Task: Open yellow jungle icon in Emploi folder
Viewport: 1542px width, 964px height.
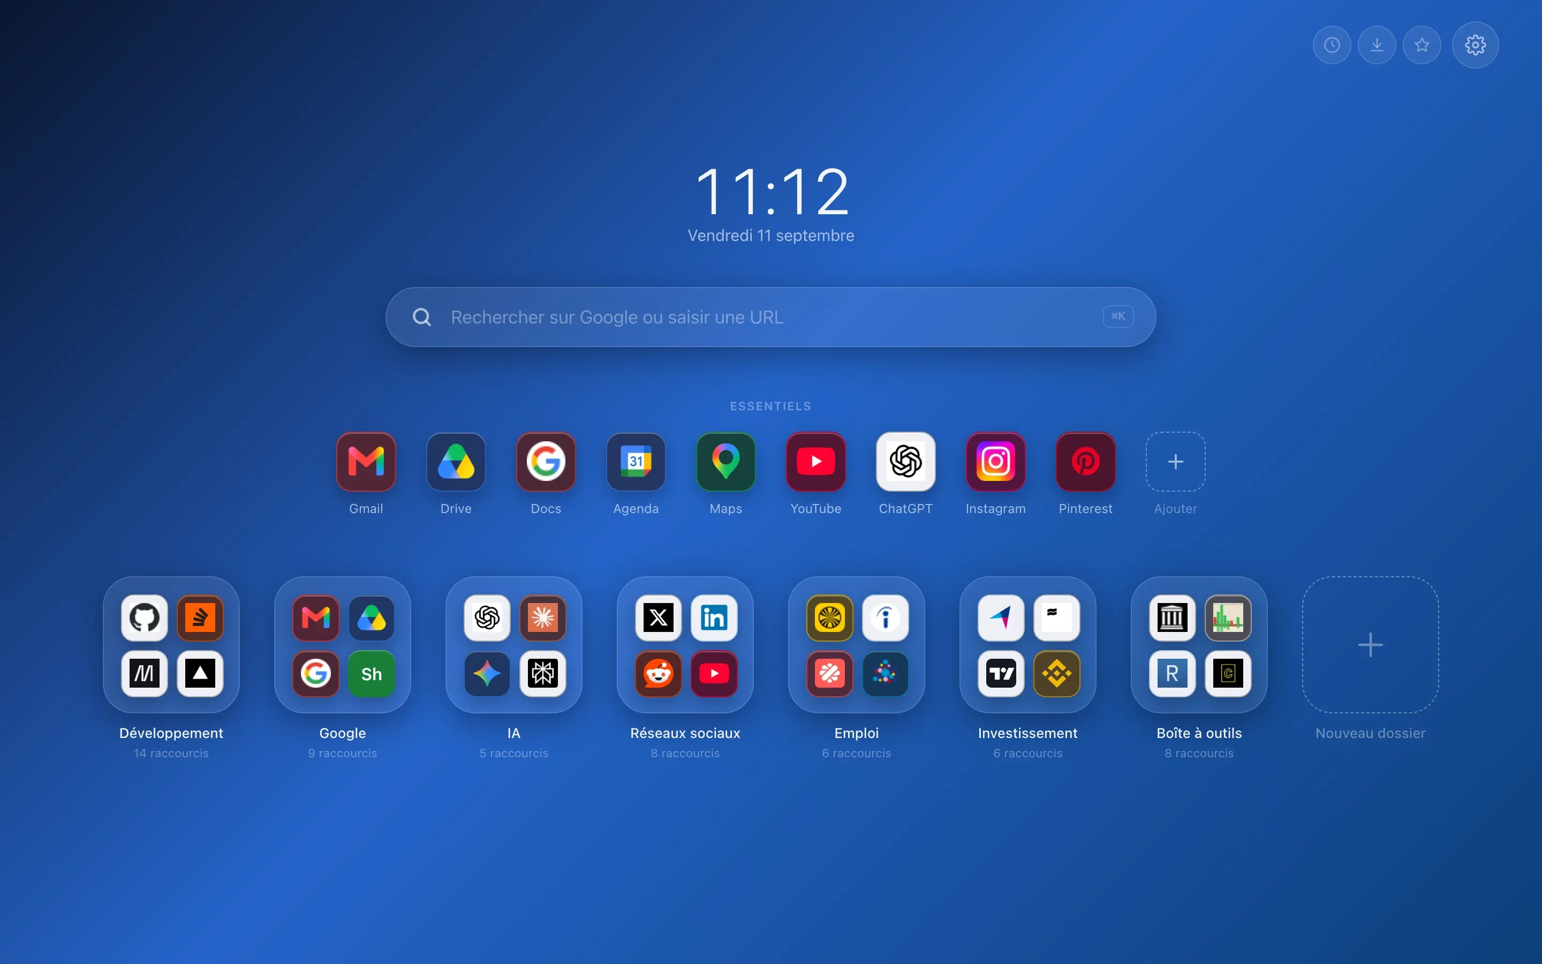Action: tap(829, 618)
